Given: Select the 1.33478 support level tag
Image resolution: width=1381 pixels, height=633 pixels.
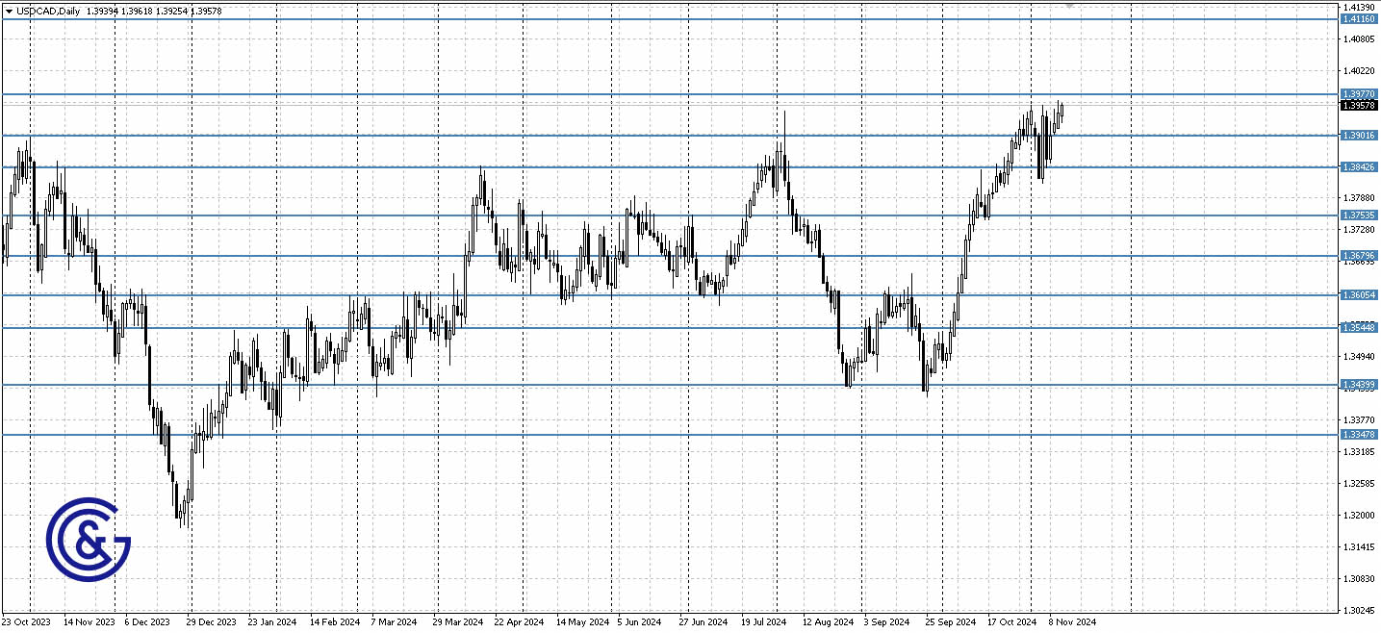Looking at the screenshot, I should pyautogui.click(x=1358, y=434).
